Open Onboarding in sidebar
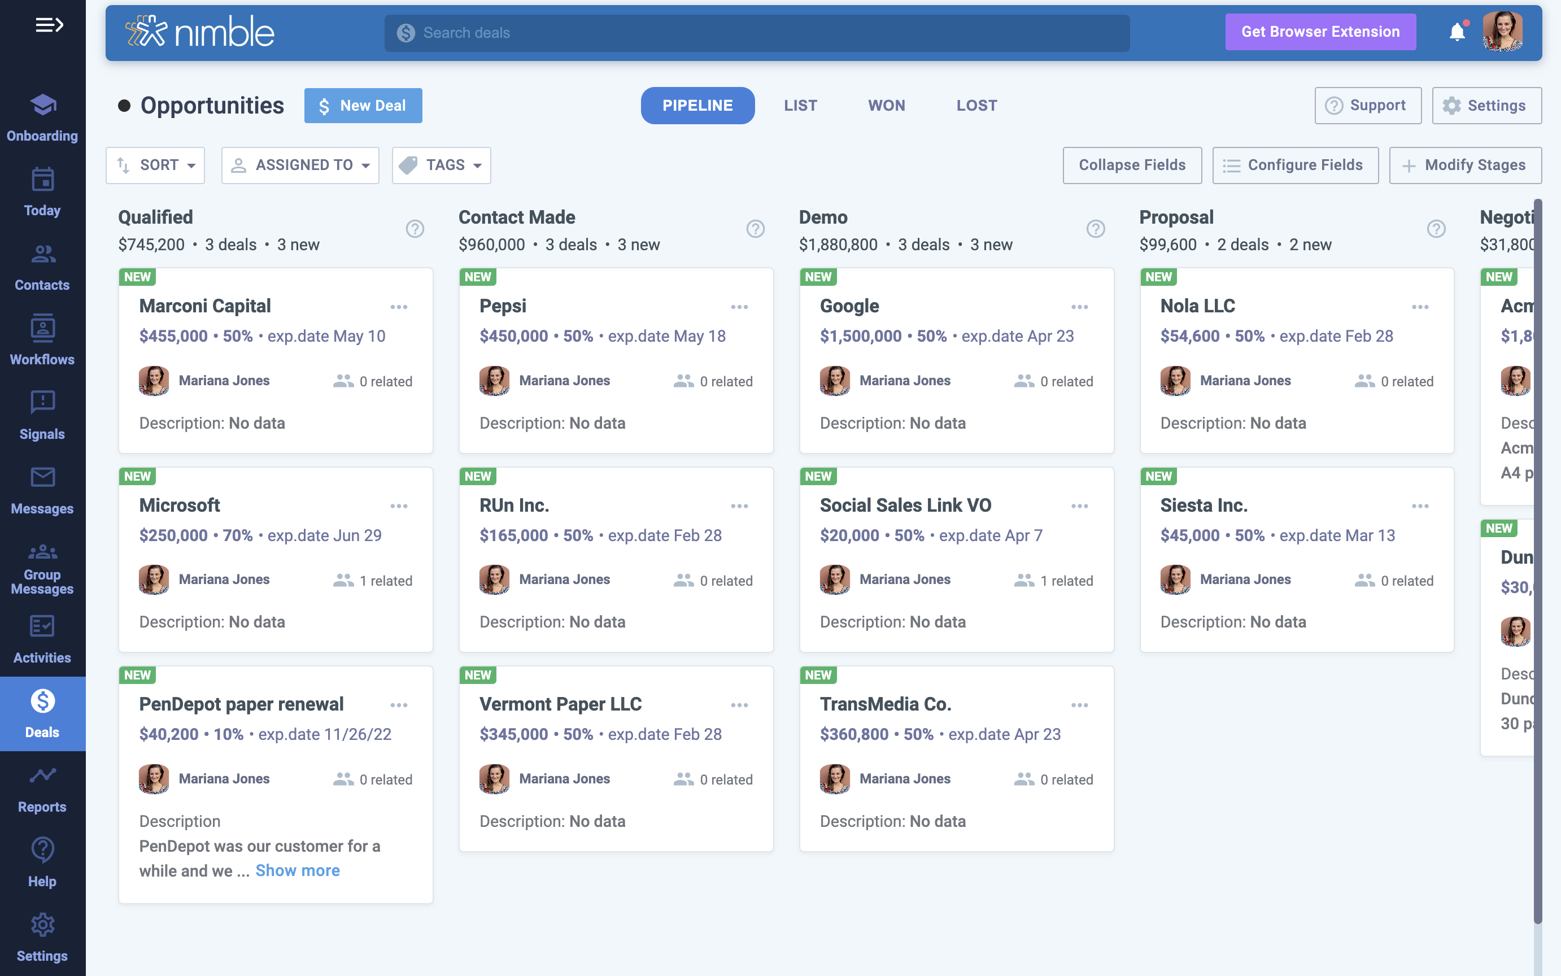This screenshot has width=1561, height=976. click(42, 118)
